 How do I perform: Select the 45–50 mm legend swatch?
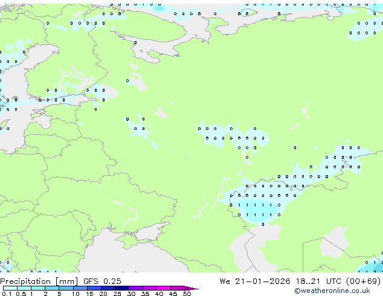click(x=178, y=288)
